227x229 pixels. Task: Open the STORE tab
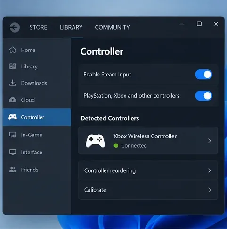(38, 27)
